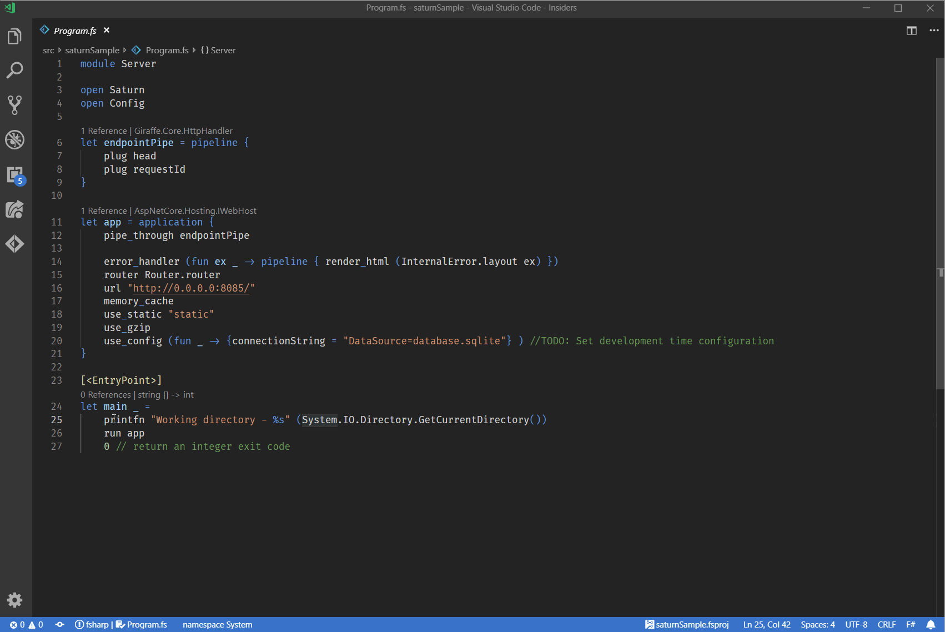Viewport: 945px width, 632px height.
Task: Open the Manage gear settings icon
Action: pyautogui.click(x=15, y=600)
